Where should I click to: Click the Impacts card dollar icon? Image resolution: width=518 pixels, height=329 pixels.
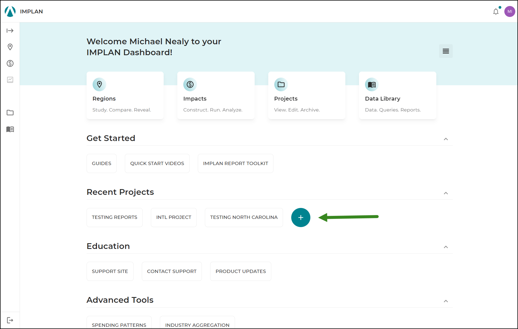190,84
